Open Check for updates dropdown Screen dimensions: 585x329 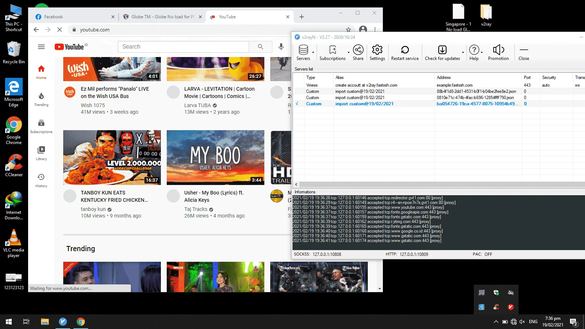click(x=463, y=52)
